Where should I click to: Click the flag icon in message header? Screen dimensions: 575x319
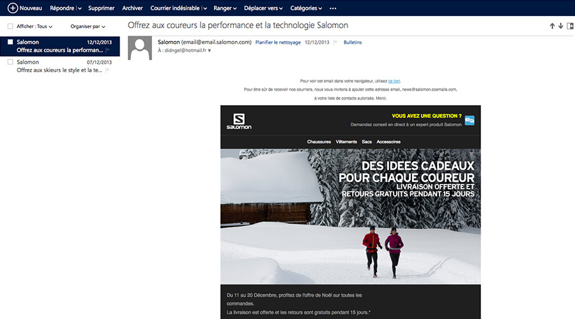[335, 43]
